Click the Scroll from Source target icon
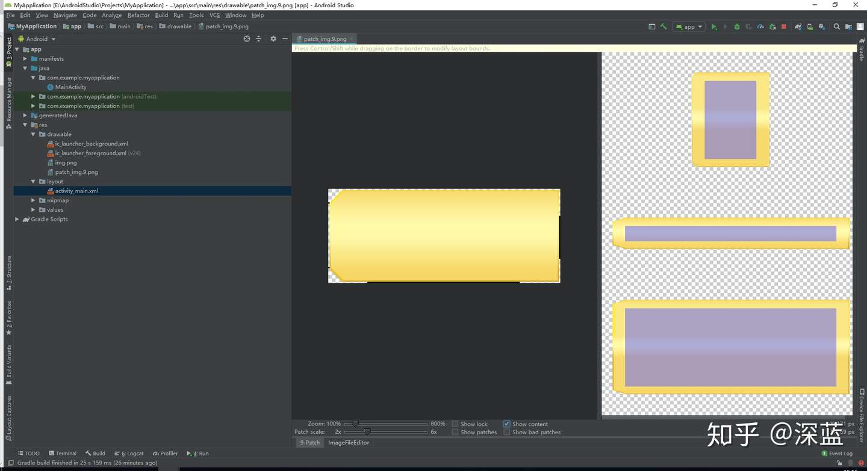This screenshot has height=471, width=867. click(x=247, y=38)
